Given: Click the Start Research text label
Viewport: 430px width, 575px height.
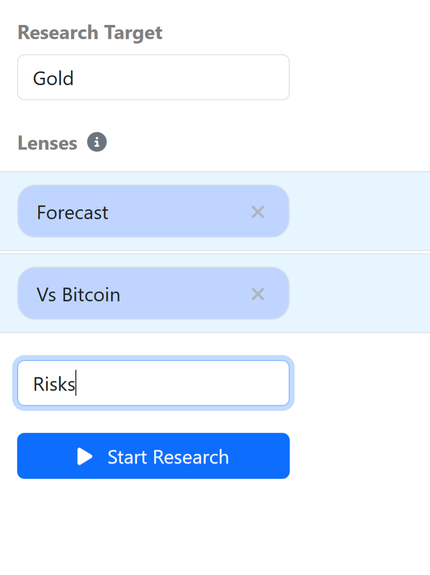Looking at the screenshot, I should tap(168, 457).
